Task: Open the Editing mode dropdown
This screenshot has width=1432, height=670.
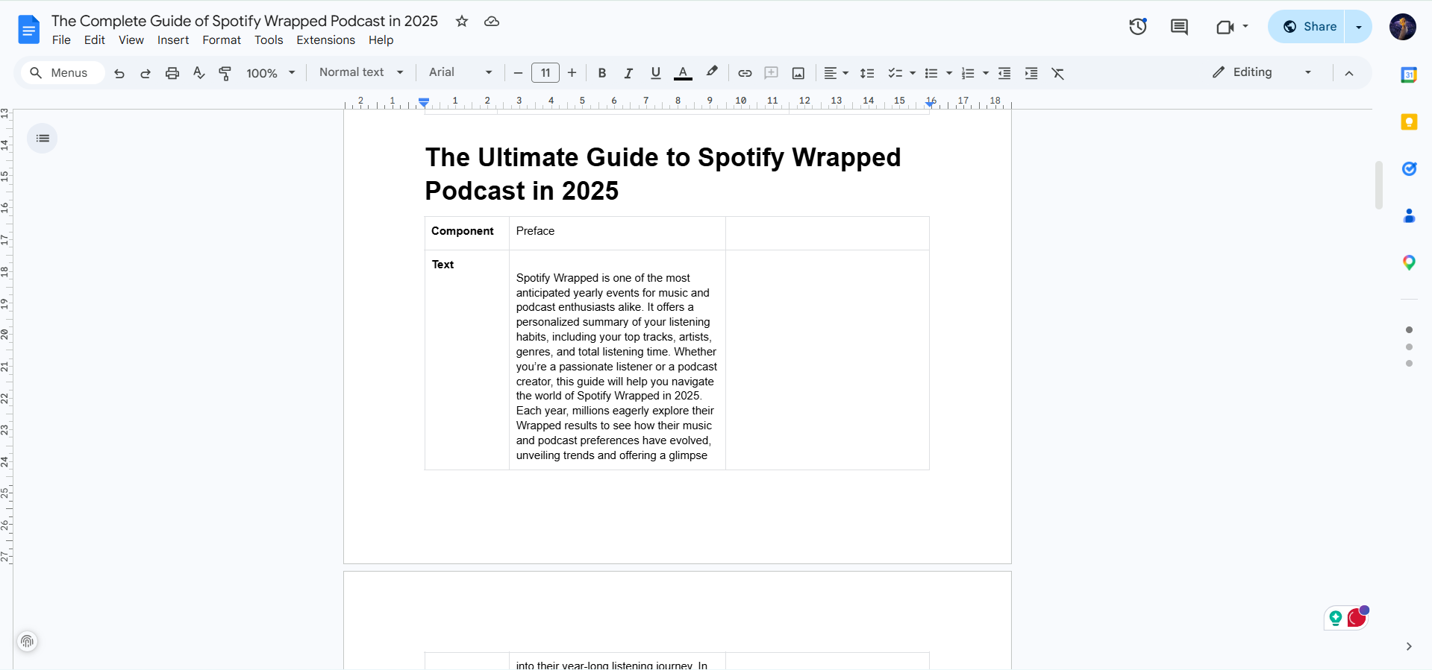Action: pyautogui.click(x=1262, y=72)
